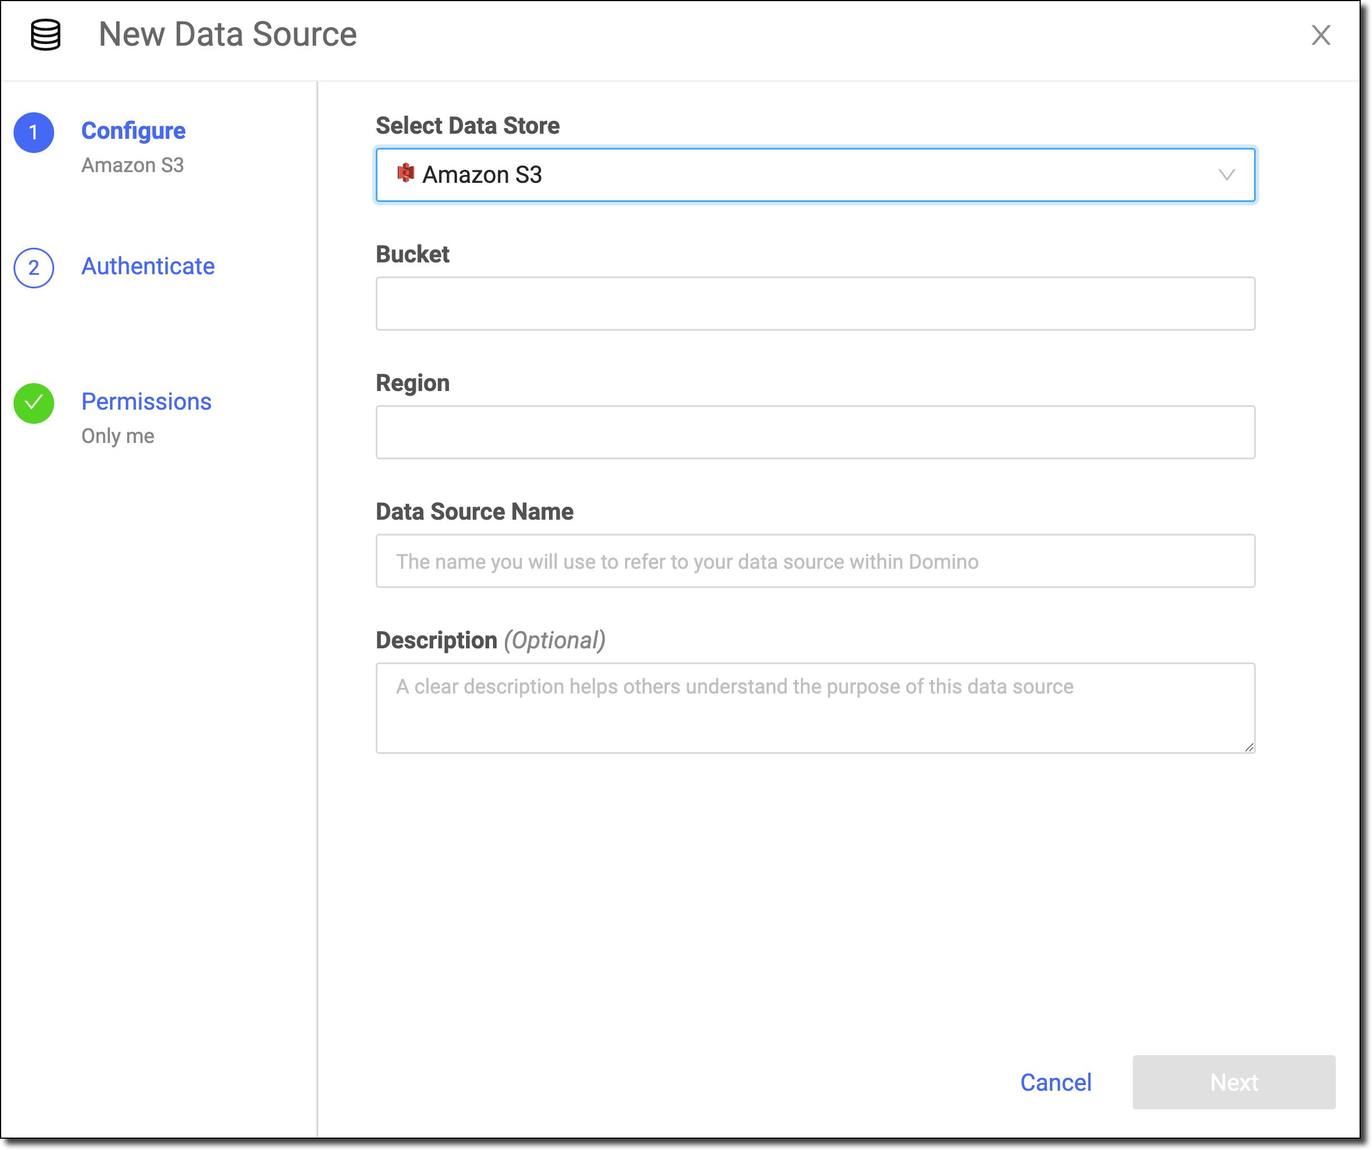Grab the Description textarea resize handle

[1248, 747]
